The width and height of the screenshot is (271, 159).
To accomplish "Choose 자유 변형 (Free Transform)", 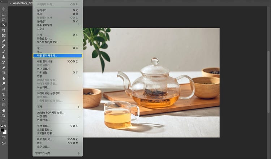I will (x=57, y=72).
